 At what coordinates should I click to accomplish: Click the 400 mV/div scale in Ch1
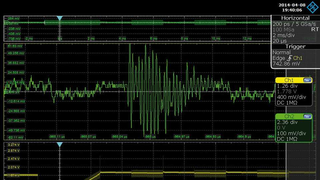(291, 97)
